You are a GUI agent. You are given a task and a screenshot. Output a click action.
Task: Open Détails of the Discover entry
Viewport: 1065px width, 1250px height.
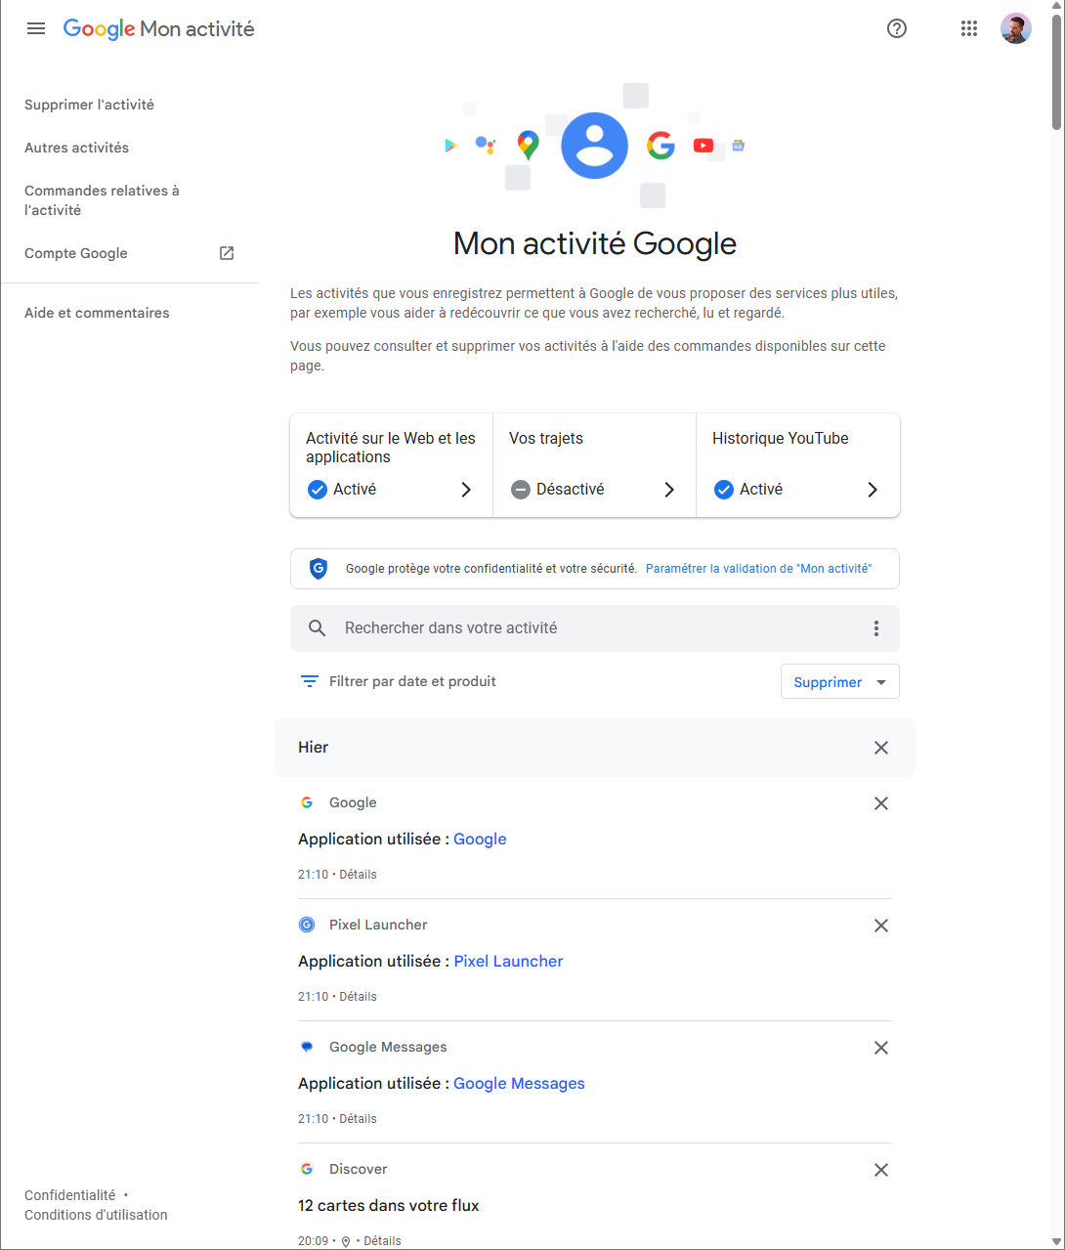point(382,1241)
